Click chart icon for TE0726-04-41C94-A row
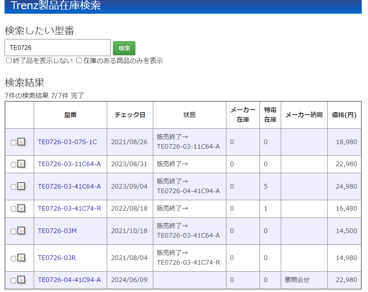This screenshot has width=368, height=292. click(21, 280)
